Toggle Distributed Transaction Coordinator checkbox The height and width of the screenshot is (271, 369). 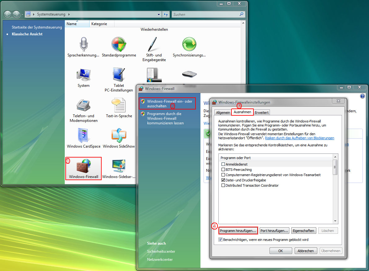(223, 185)
